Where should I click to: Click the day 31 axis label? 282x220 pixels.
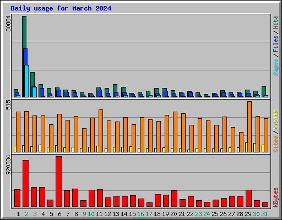click(x=264, y=214)
